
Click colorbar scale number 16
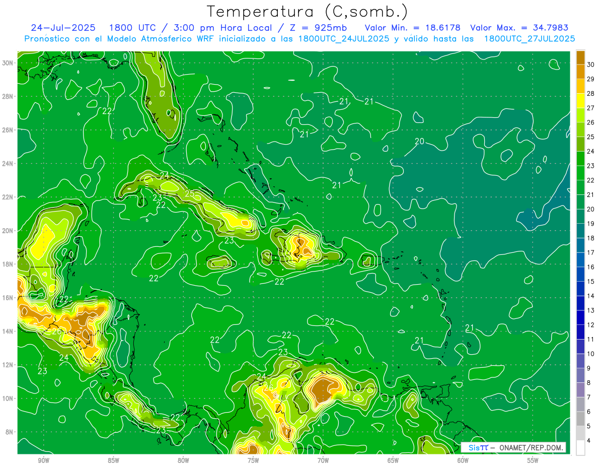point(590,267)
